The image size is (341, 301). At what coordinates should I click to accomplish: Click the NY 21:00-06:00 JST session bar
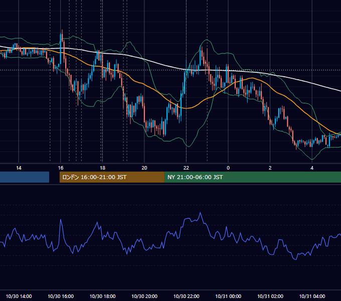click(x=252, y=177)
